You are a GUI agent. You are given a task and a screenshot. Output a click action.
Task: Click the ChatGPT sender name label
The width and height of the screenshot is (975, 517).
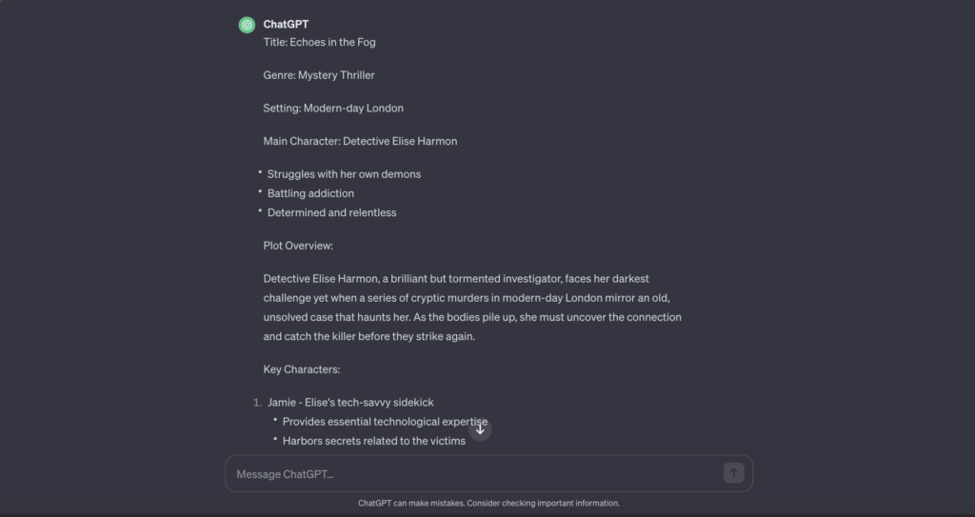click(286, 24)
